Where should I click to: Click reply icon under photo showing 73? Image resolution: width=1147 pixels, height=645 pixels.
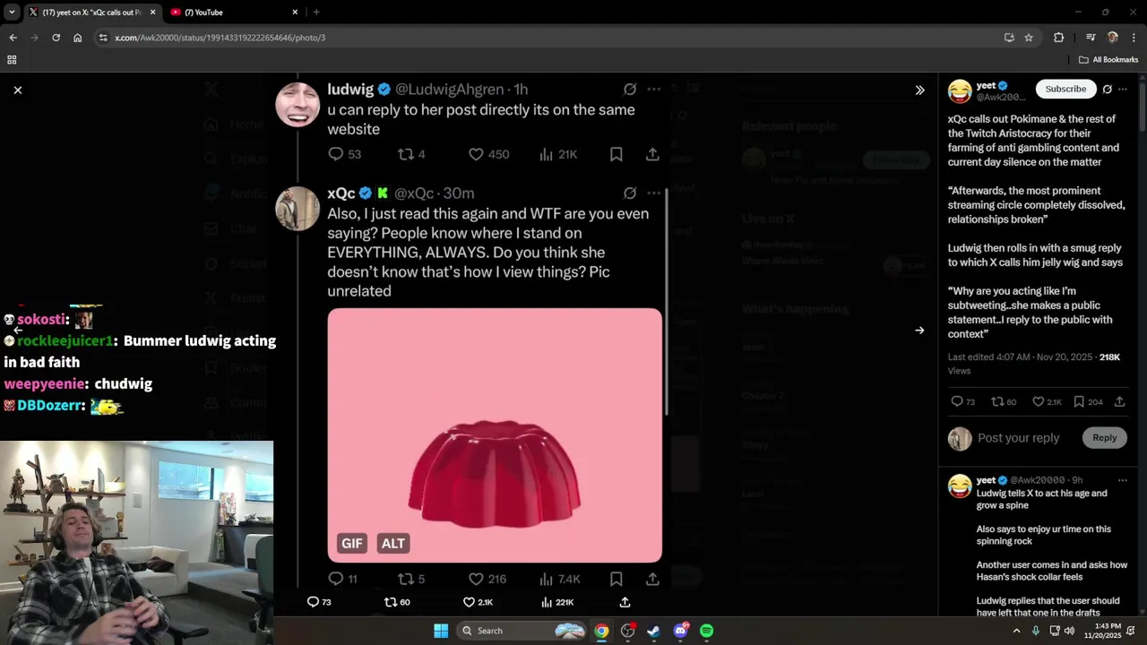click(x=319, y=602)
